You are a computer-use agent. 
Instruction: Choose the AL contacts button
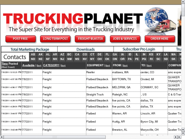tap(48, 54)
